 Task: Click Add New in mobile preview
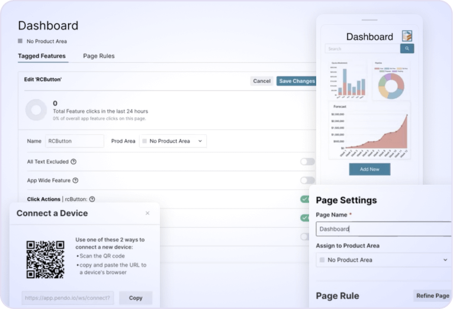pyautogui.click(x=370, y=169)
